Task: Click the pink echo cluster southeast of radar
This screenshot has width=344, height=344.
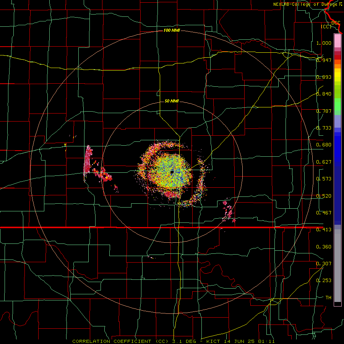Action: [229, 212]
